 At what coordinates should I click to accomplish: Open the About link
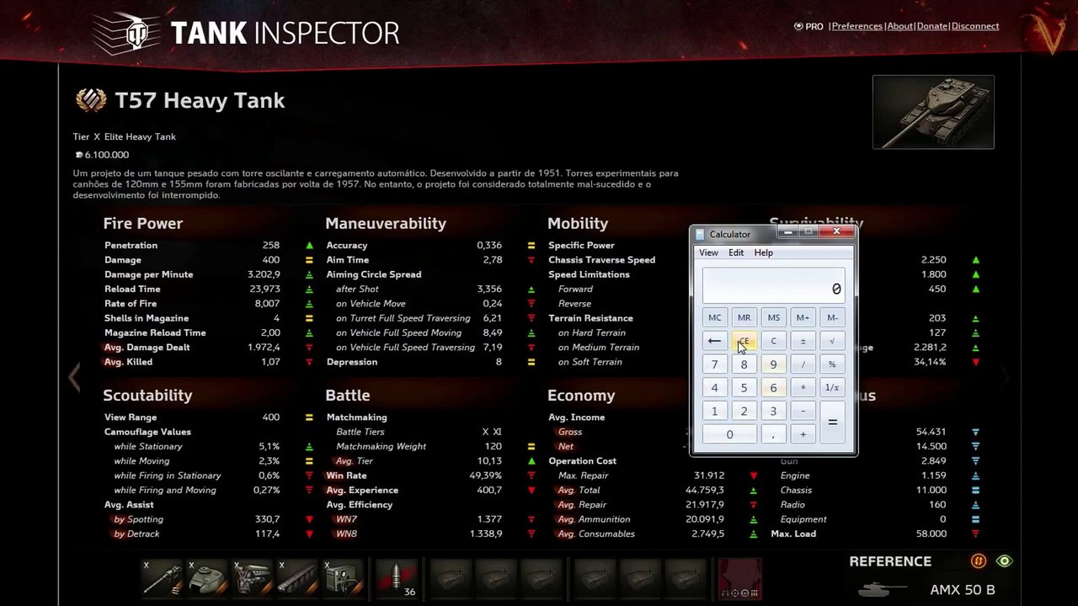click(899, 26)
